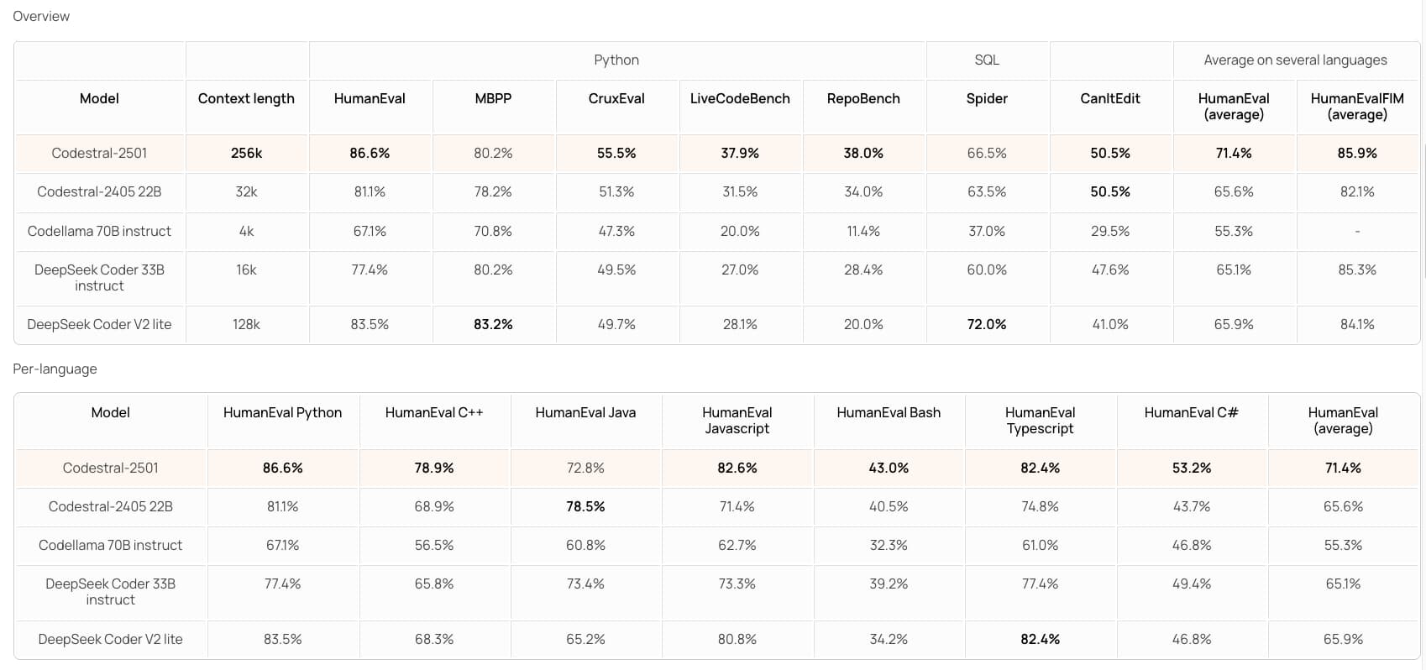Click the HumanEval Java 78.5% cell
Viewport: 1426px width, 670px height.
[585, 506]
